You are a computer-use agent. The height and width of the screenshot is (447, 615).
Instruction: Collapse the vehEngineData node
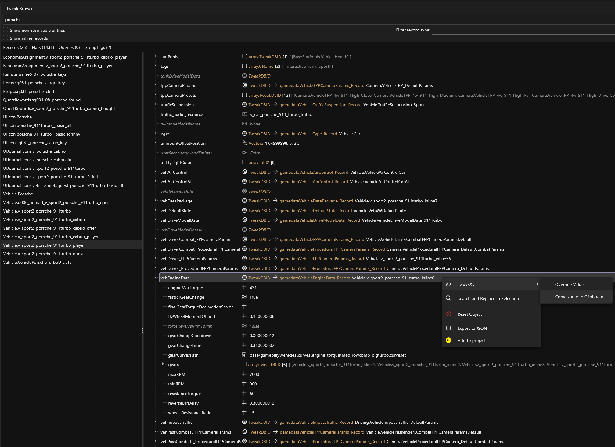pyautogui.click(x=155, y=278)
